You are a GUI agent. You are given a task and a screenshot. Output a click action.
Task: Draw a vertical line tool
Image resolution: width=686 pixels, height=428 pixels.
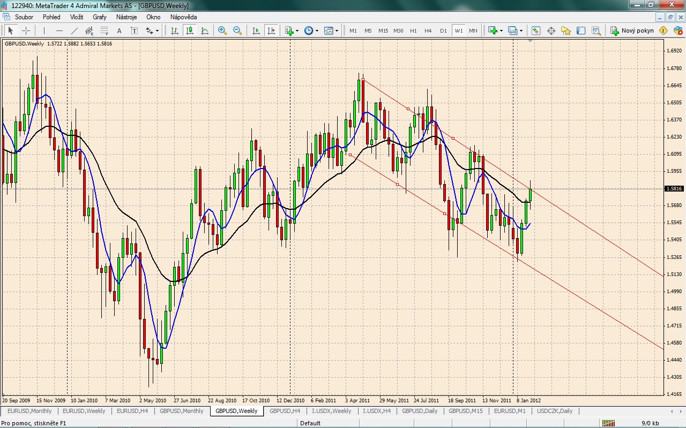pos(44,30)
